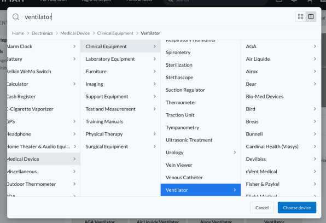Cancel the device selection dialog
The width and height of the screenshot is (326, 223).
pos(262,207)
